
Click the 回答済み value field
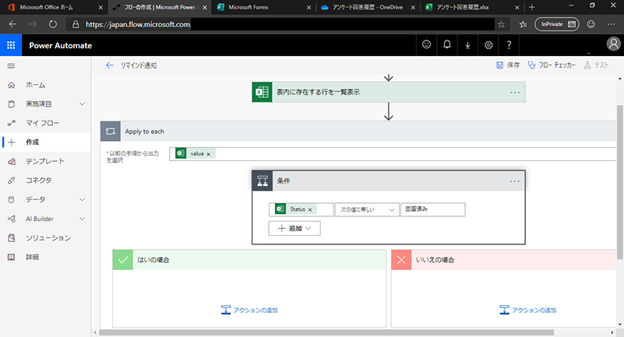433,210
